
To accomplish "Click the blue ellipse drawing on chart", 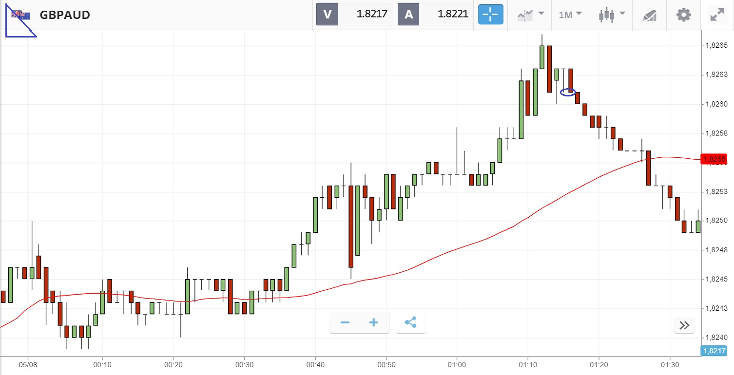I will click(568, 92).
